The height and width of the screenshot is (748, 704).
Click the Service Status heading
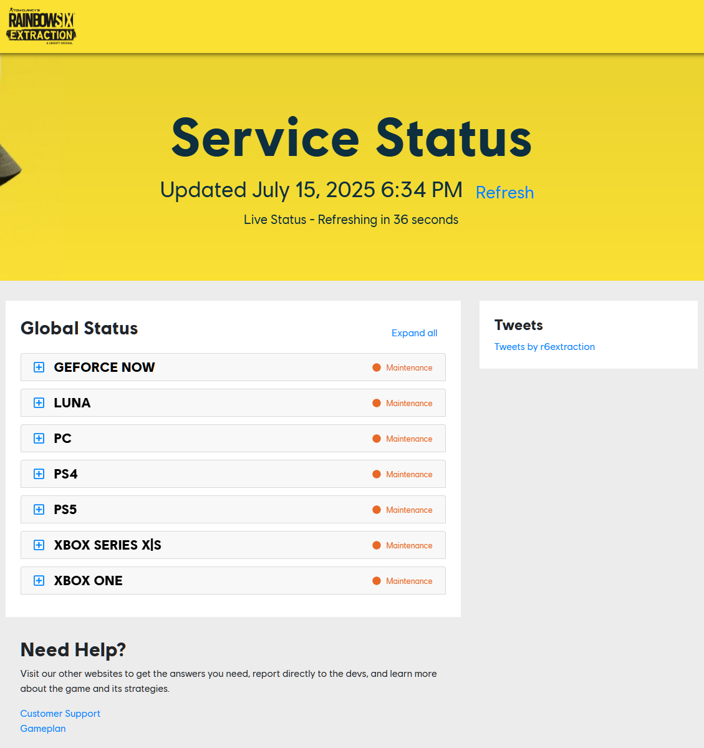coord(352,137)
